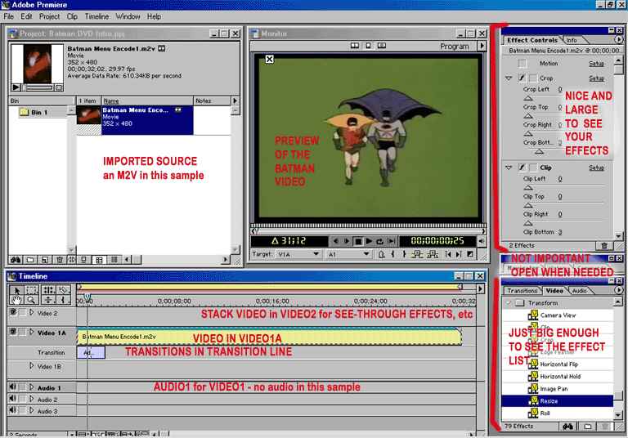Toggle the Crop effect enable box
Viewport: 628px width, 438px height.
(x=522, y=78)
